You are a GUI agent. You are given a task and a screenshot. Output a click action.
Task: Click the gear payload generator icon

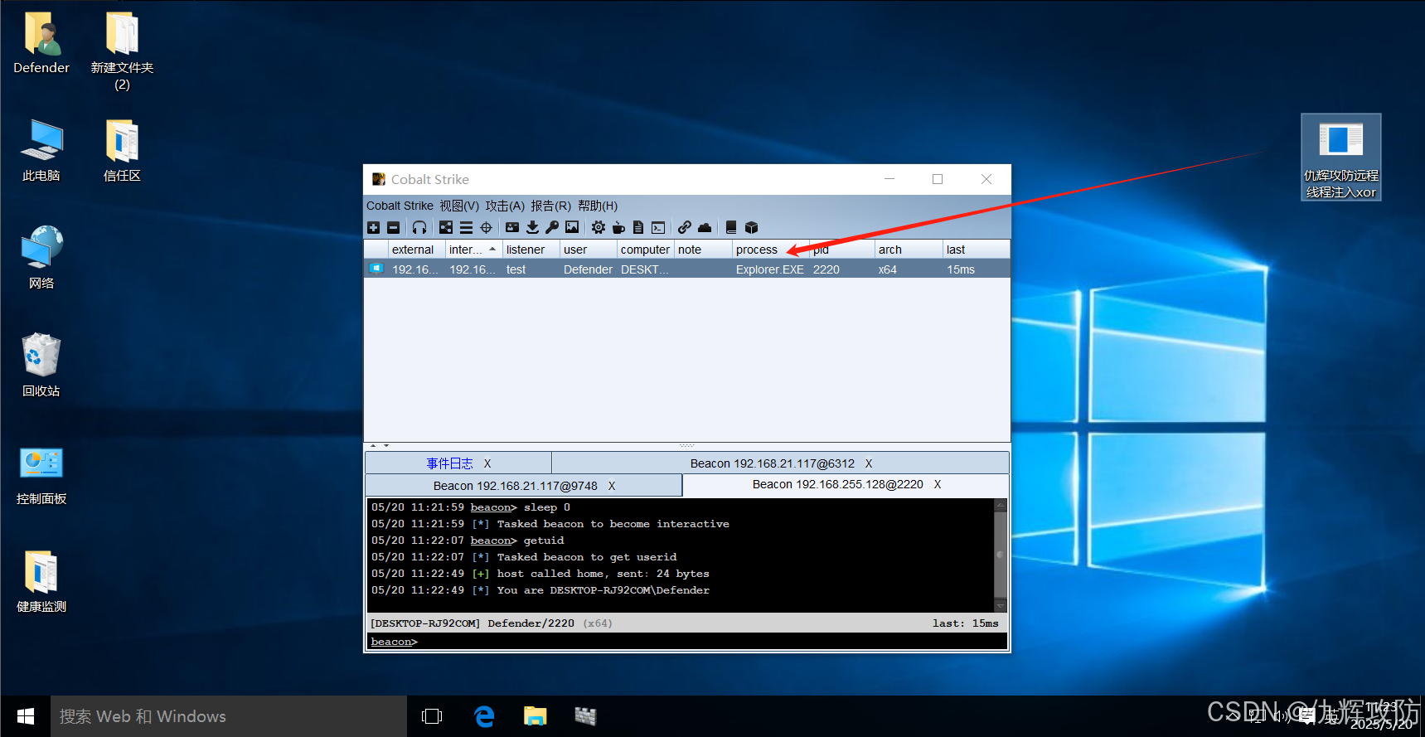599,227
